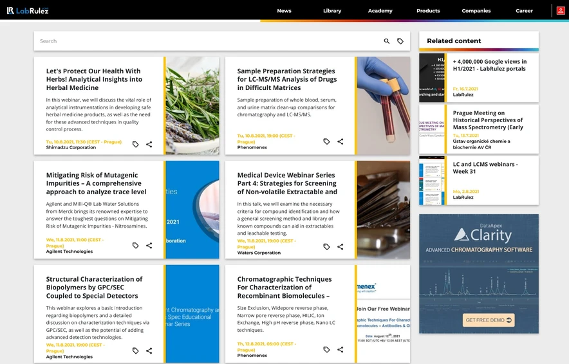Go to the Academy section
Screen dimensions: 569x364
[x=380, y=11]
